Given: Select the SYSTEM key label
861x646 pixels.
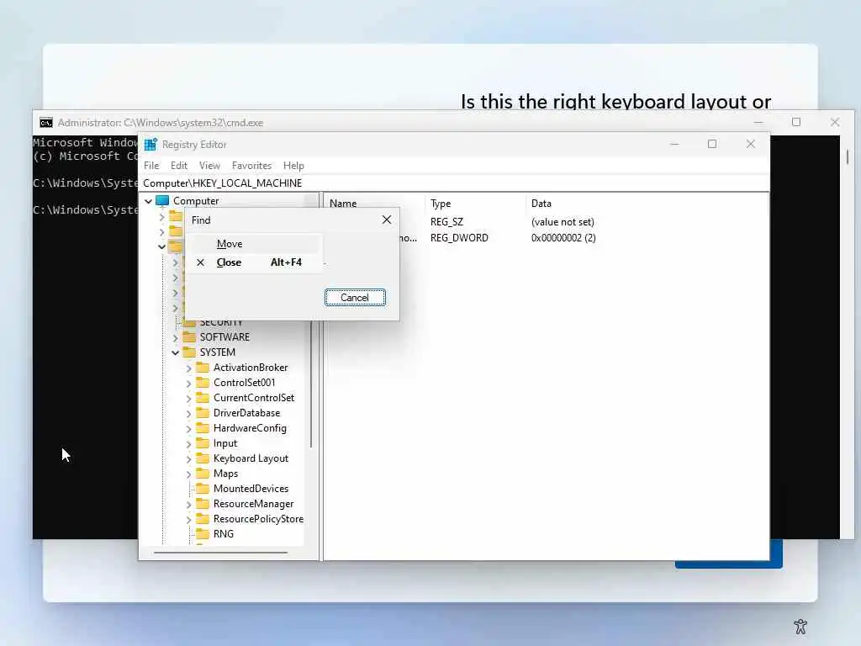Looking at the screenshot, I should (x=218, y=352).
